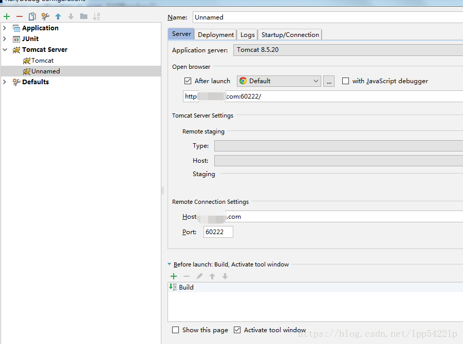
Task: Switch to the Server tab
Action: pyautogui.click(x=181, y=34)
